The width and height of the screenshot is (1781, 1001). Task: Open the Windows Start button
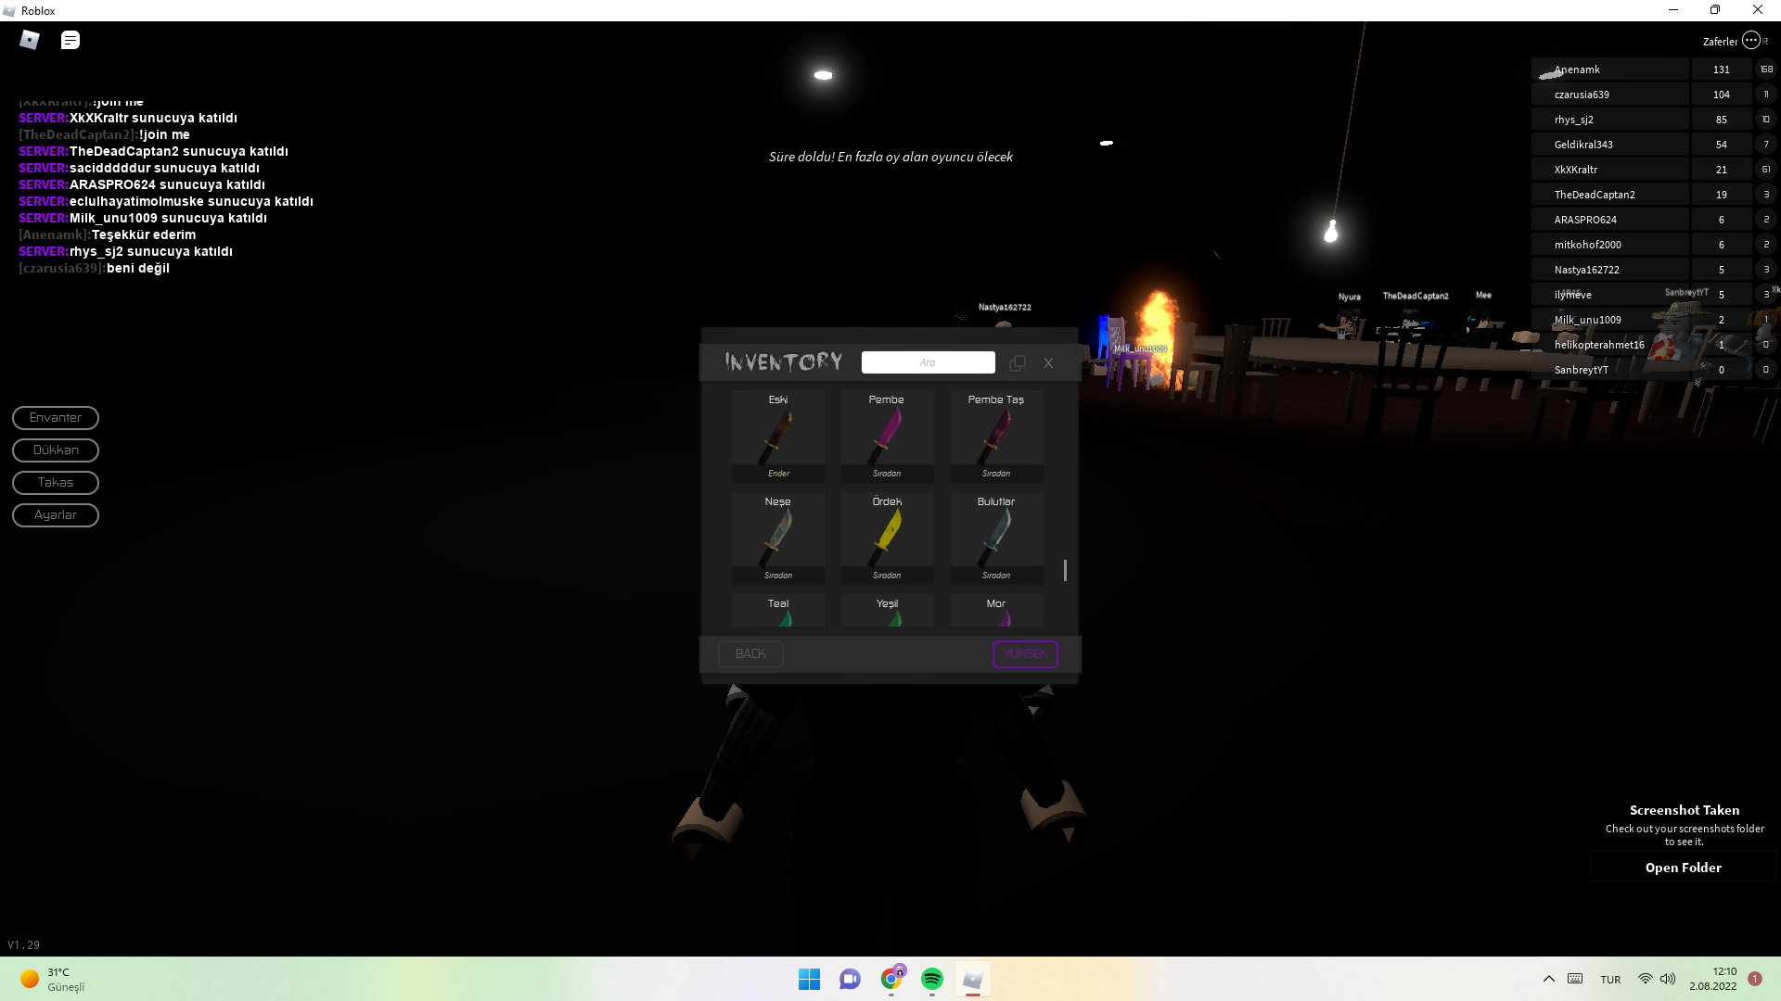[x=809, y=980]
